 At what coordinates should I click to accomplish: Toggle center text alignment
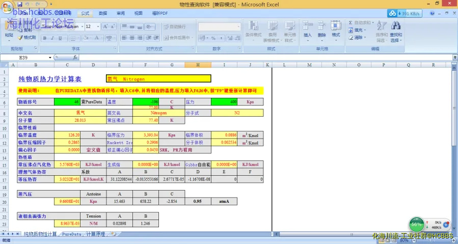click(132, 38)
